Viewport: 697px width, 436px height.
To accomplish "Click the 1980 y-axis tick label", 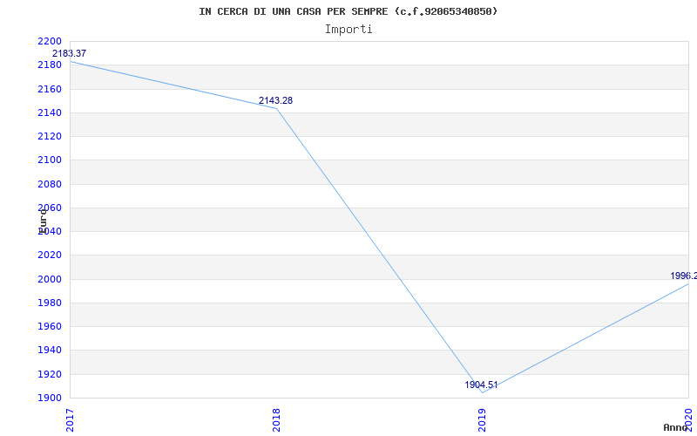I will click(x=50, y=303).
